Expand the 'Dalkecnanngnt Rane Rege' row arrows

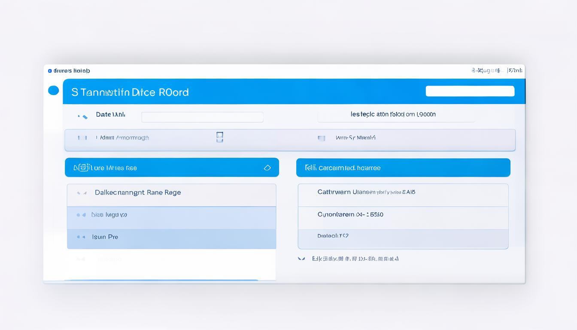[82, 193]
